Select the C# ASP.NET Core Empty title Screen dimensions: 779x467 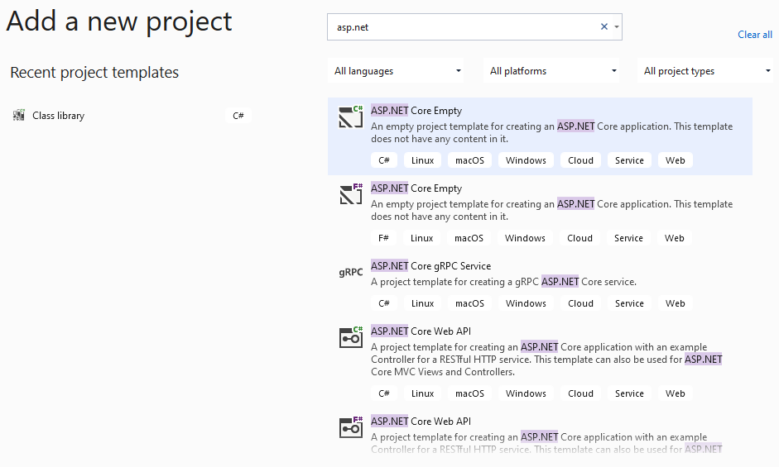point(416,110)
